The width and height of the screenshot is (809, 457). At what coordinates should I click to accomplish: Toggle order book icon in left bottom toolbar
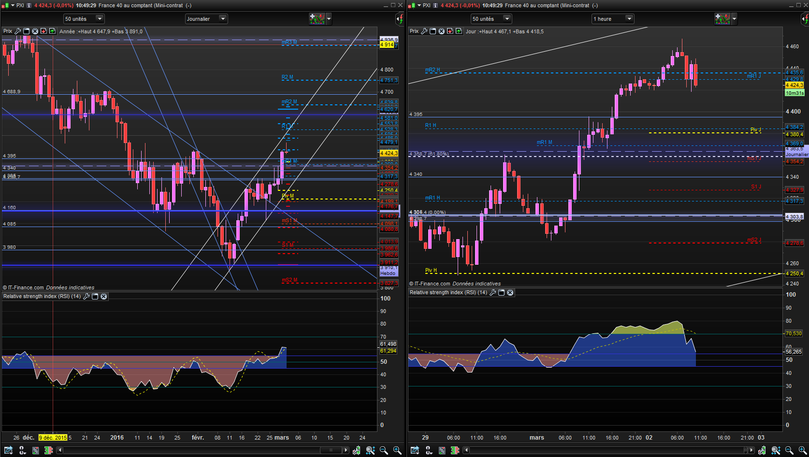point(48,450)
